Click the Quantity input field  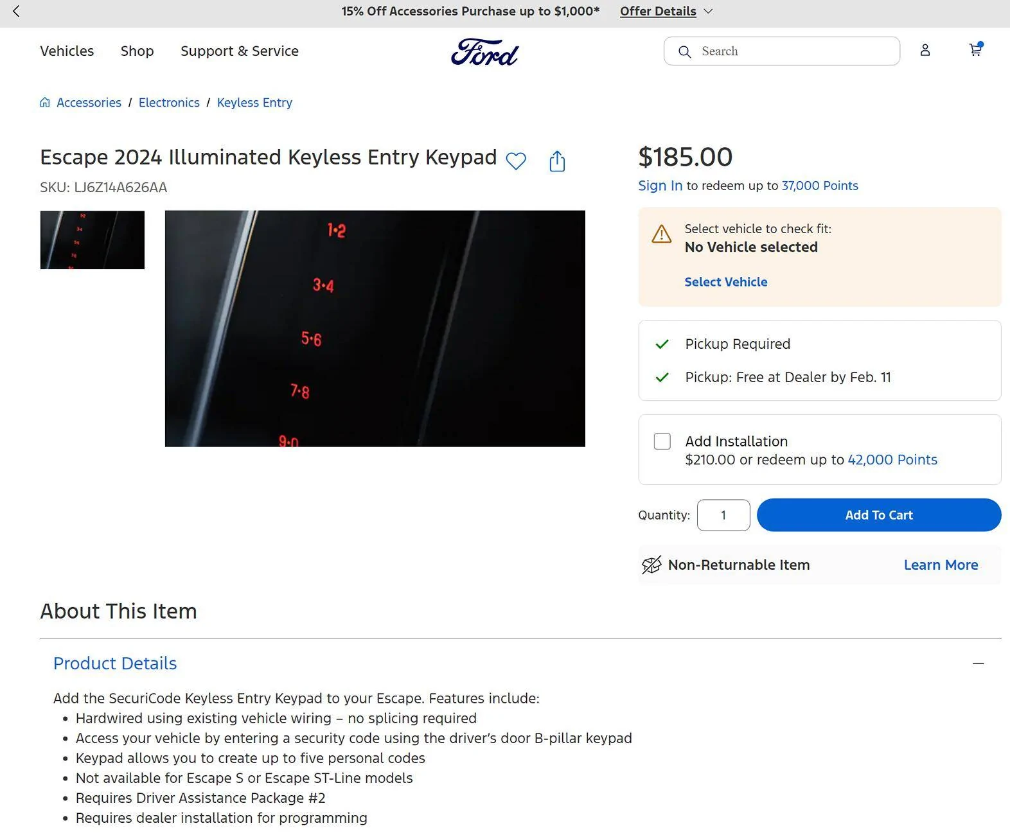[723, 515]
